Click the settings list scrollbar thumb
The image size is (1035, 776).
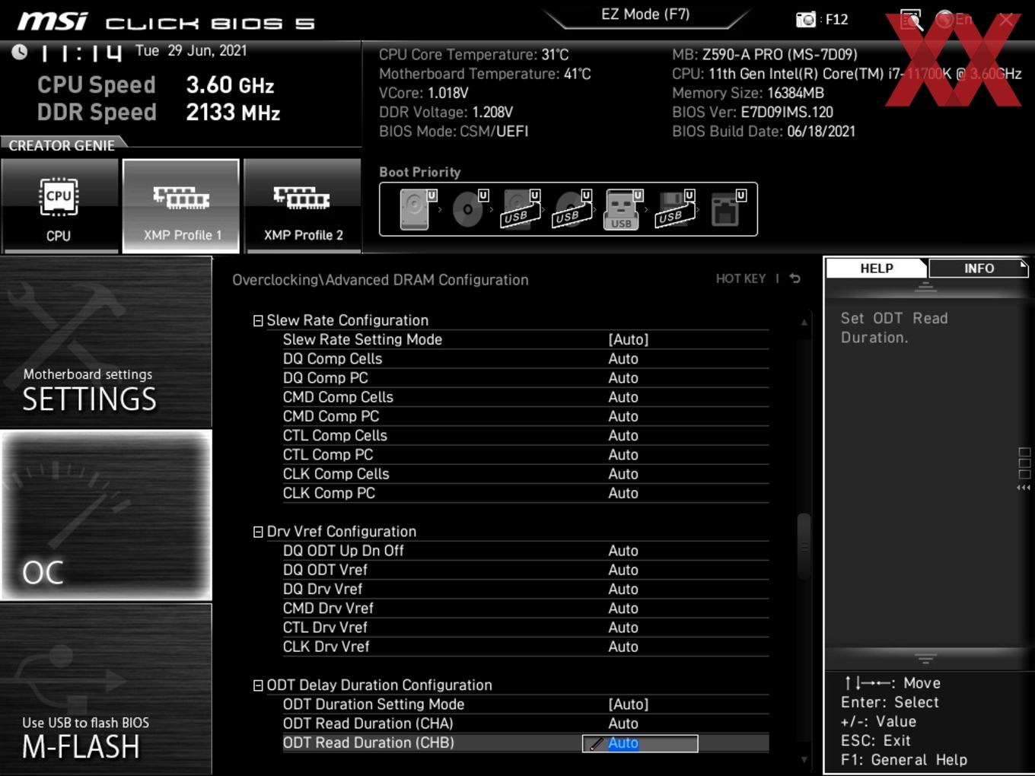coord(804,546)
